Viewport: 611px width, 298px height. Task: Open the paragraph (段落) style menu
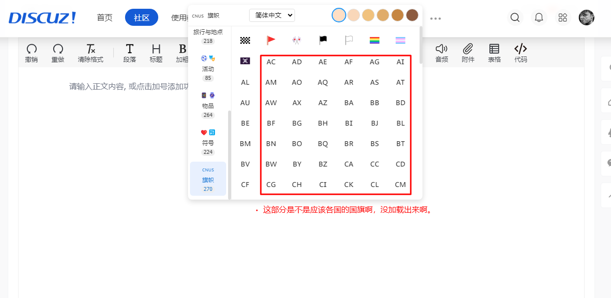pyautogui.click(x=129, y=53)
